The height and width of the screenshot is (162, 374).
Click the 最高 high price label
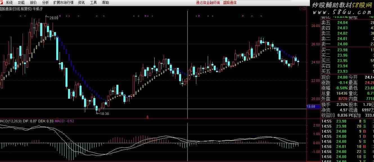[353, 83]
